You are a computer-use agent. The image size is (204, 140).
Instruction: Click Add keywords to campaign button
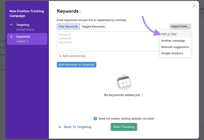pos(76,65)
